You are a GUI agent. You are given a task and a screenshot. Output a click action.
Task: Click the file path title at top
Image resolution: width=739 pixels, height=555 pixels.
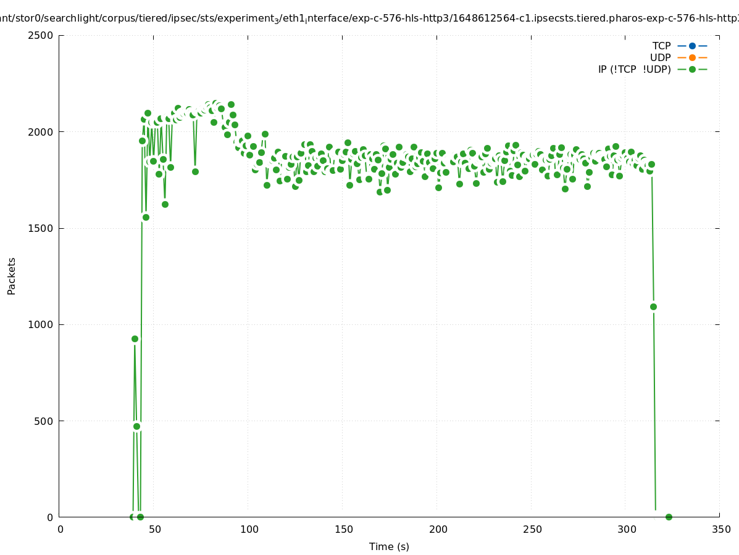[x=369, y=18]
